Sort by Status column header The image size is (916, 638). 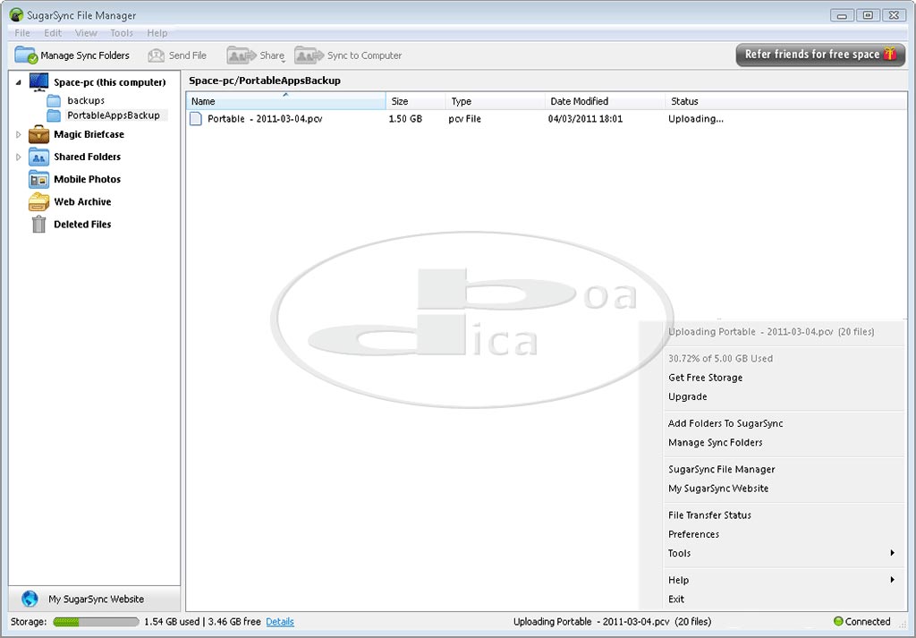pyautogui.click(x=785, y=101)
